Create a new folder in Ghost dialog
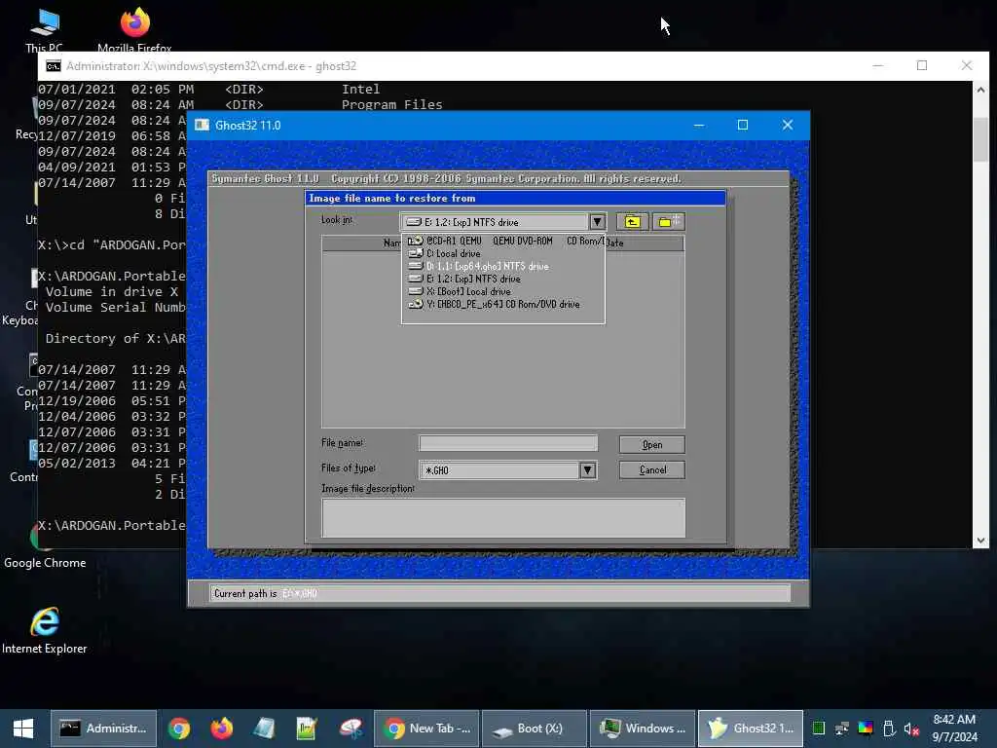 point(668,221)
